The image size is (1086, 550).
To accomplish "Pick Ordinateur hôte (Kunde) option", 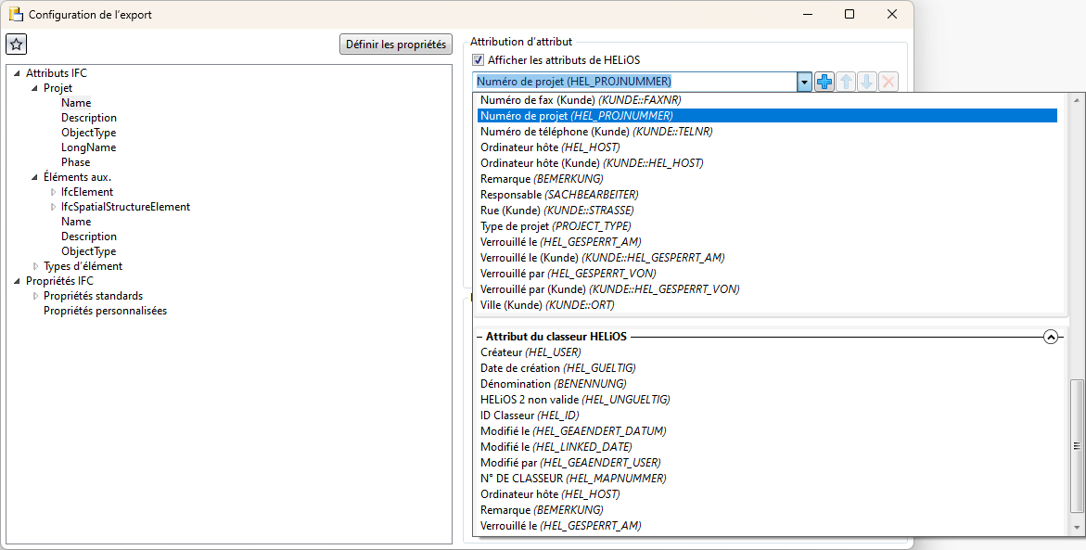I will tap(767, 163).
